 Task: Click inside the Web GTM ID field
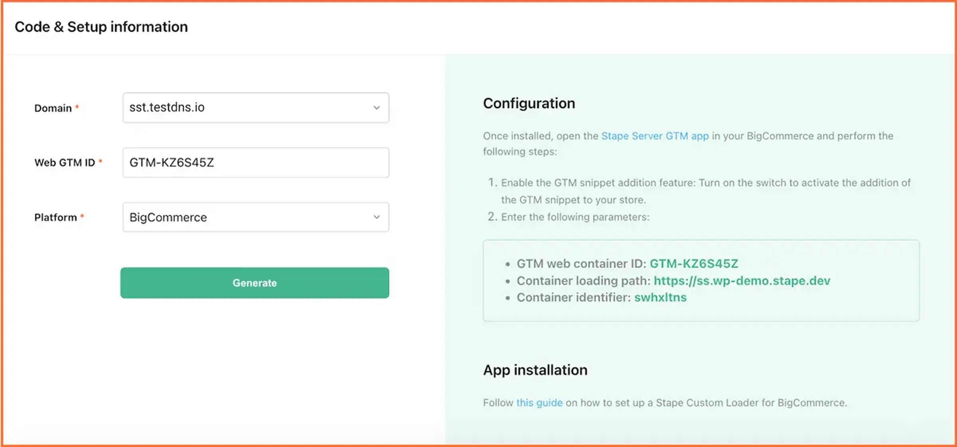(255, 163)
